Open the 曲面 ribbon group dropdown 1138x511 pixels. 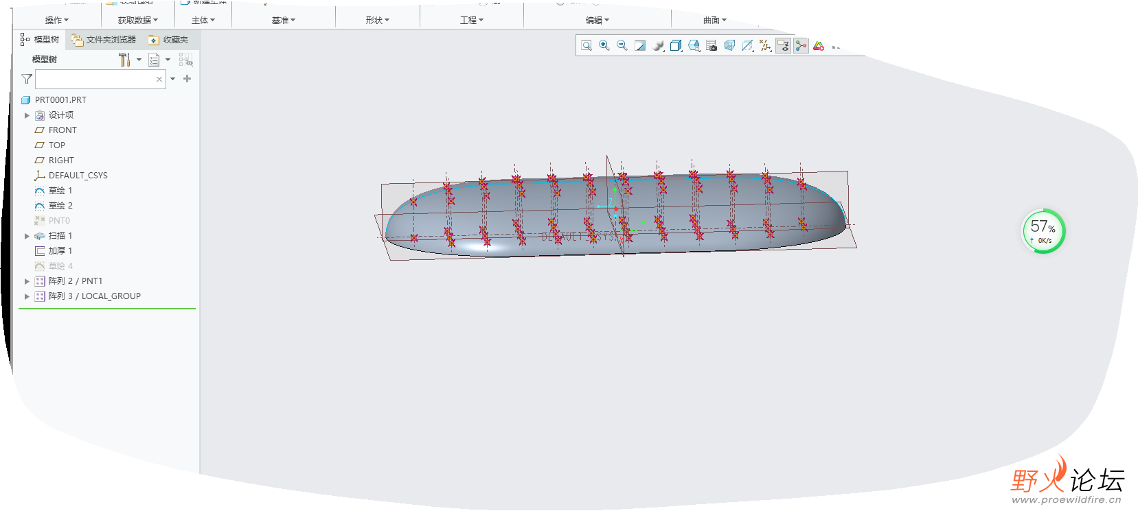pyautogui.click(x=715, y=21)
